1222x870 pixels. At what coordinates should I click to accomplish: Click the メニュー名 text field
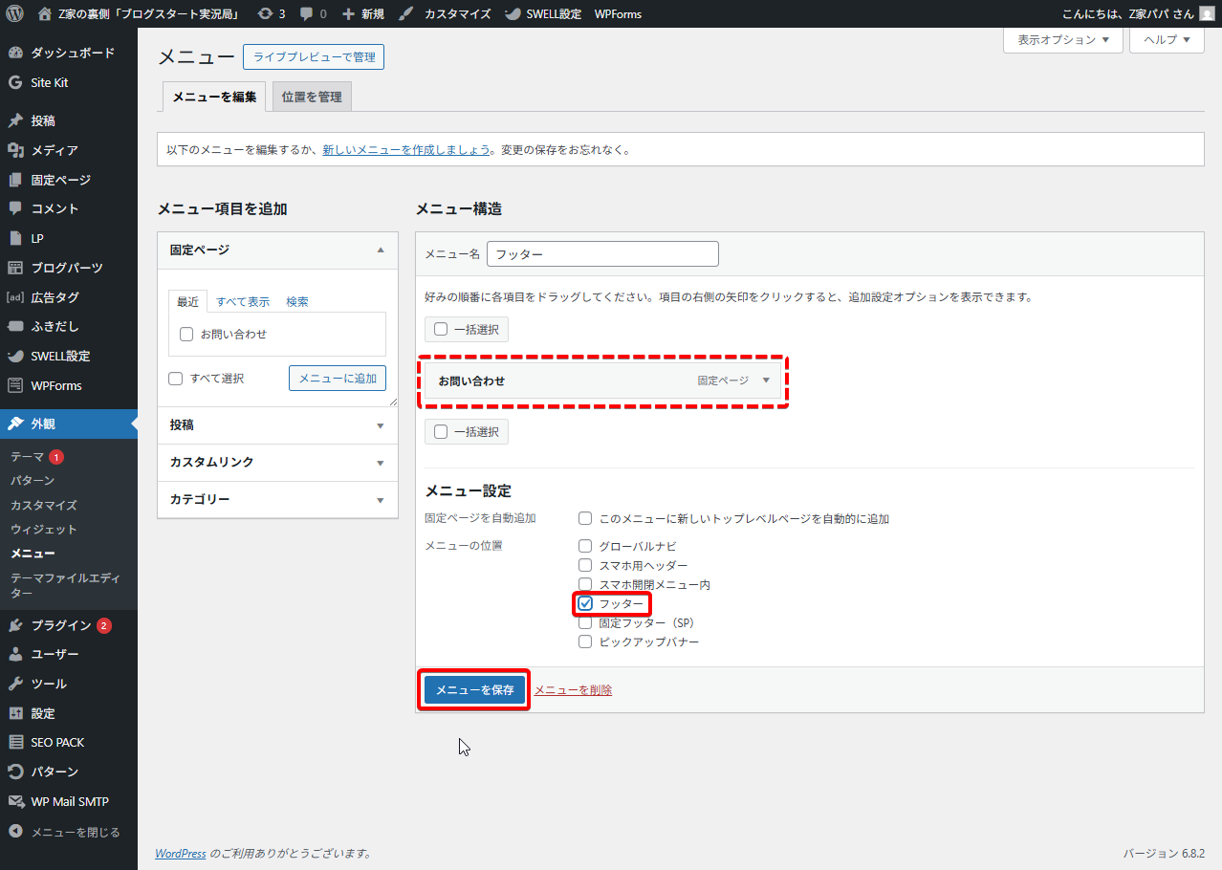pyautogui.click(x=602, y=254)
